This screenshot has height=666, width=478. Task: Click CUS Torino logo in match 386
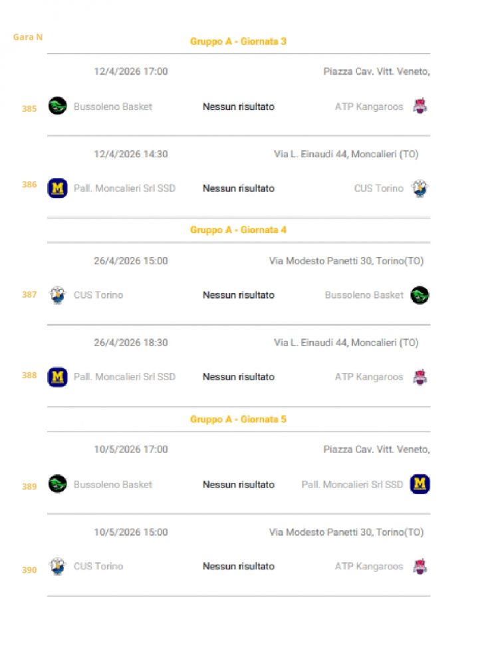[419, 188]
